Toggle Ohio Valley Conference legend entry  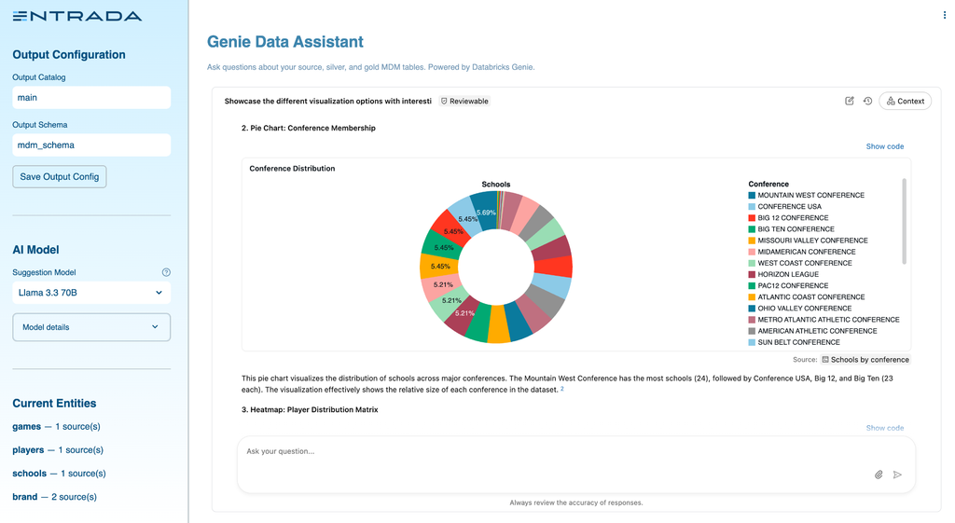pos(800,309)
